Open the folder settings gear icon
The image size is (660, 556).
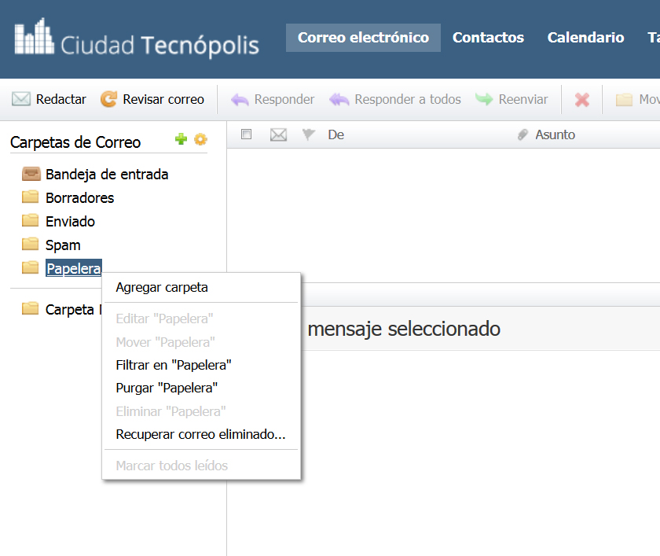pos(201,139)
